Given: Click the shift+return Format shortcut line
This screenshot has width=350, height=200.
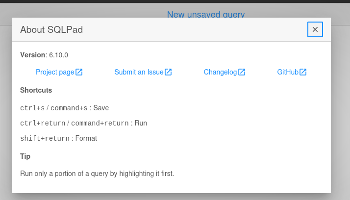Looking at the screenshot, I should 58,138.
